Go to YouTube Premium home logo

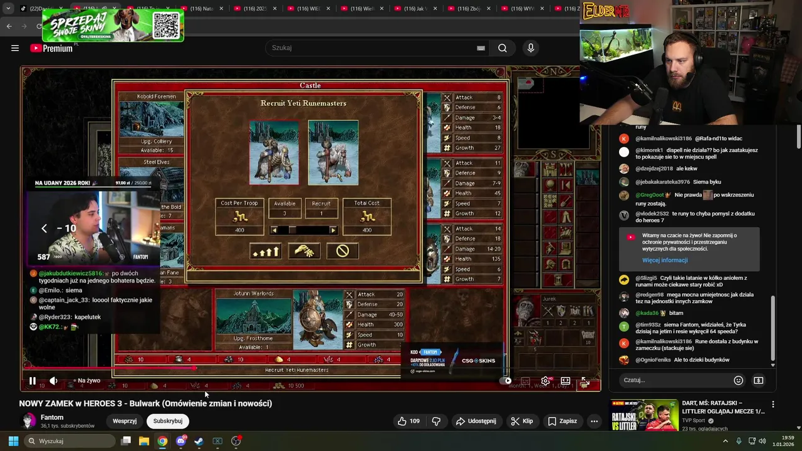[52, 48]
